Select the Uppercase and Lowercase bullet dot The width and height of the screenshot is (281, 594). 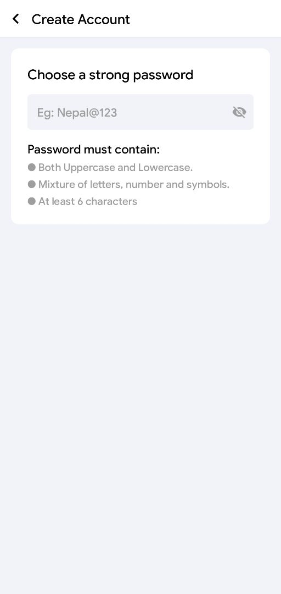pos(32,167)
